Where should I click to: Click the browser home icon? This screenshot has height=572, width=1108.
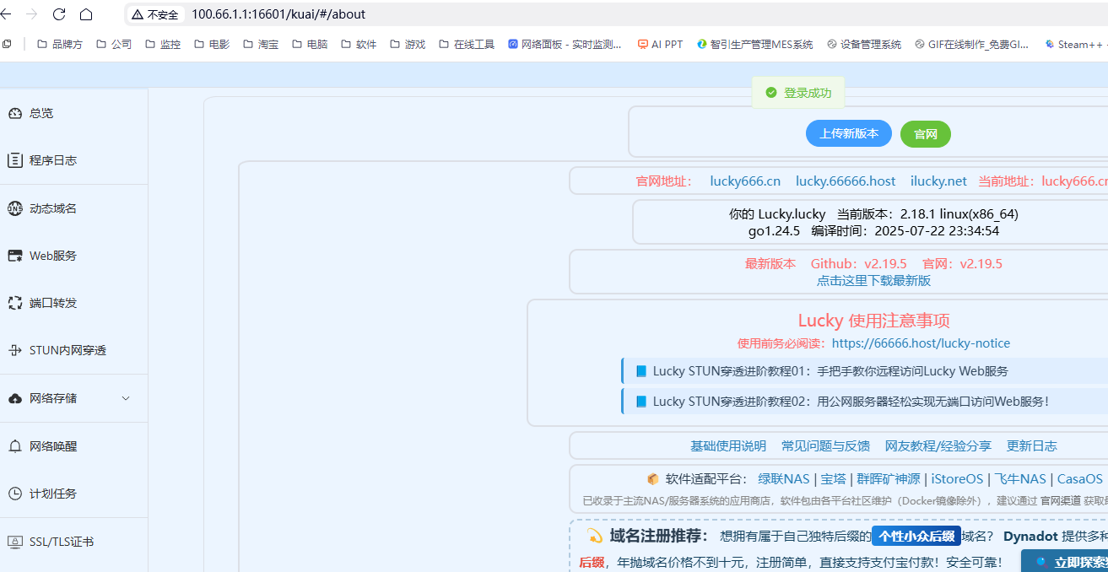pos(86,14)
